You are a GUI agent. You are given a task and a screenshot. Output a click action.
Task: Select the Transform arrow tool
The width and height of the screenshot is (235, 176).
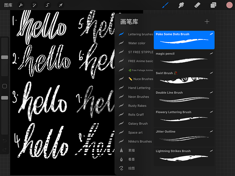(61, 5)
